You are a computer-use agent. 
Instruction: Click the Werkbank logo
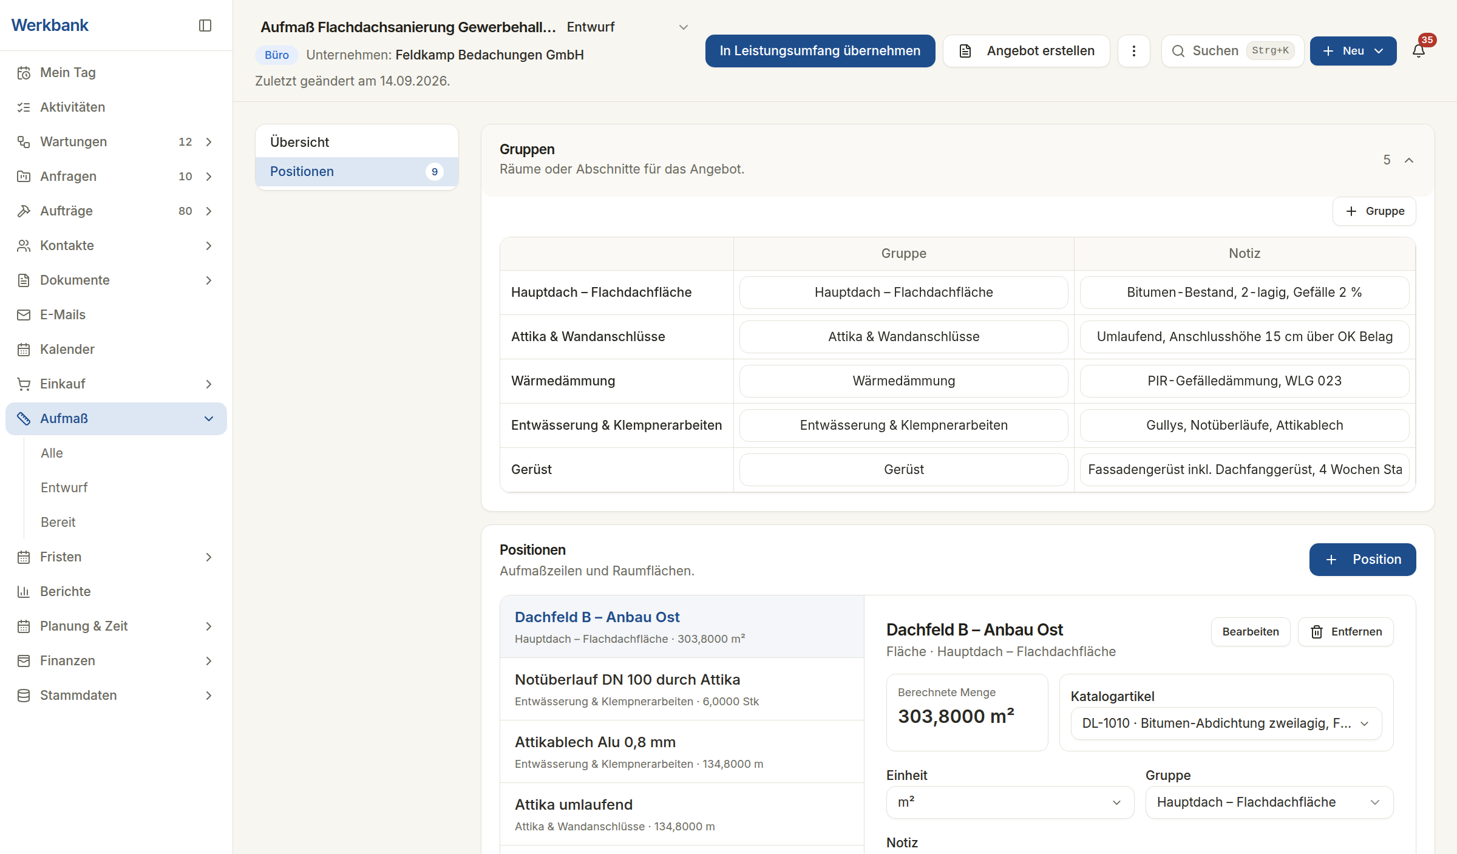pyautogui.click(x=50, y=25)
